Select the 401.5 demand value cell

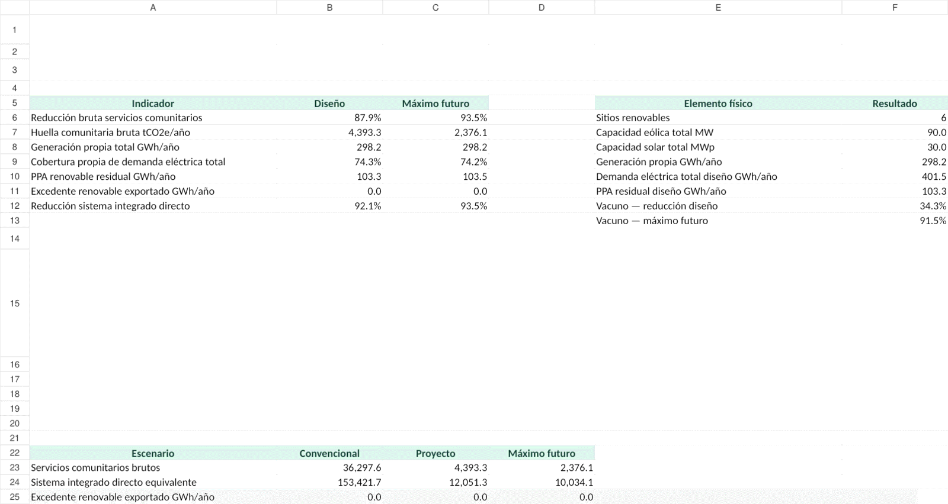(x=895, y=176)
